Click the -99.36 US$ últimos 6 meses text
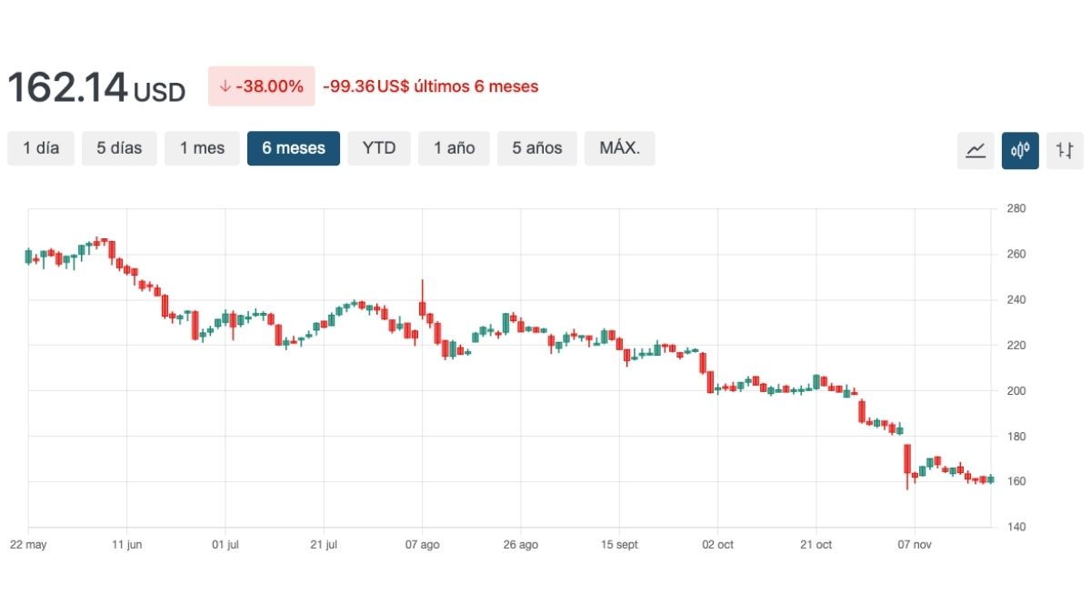 430,86
